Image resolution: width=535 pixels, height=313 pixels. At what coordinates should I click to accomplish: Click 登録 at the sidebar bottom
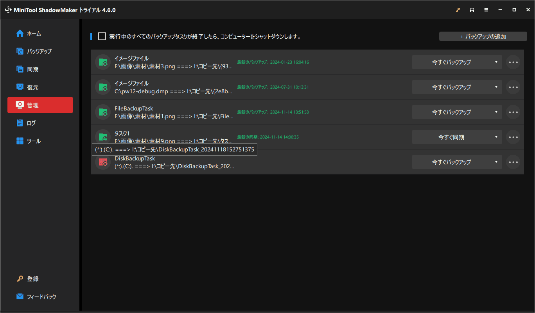[40, 279]
